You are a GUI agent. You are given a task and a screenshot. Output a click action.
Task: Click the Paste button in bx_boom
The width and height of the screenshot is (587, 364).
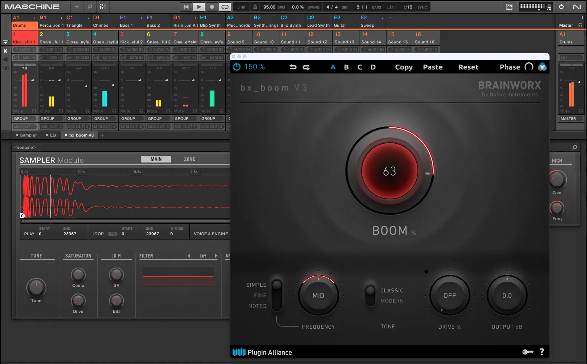pos(433,67)
